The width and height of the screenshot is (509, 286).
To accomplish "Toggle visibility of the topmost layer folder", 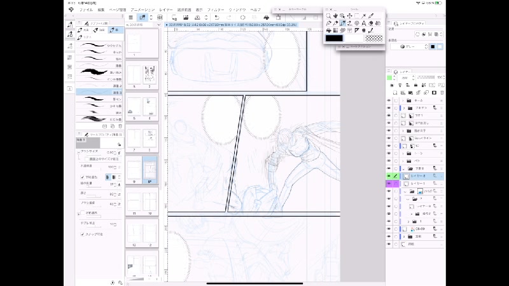I will point(389,100).
